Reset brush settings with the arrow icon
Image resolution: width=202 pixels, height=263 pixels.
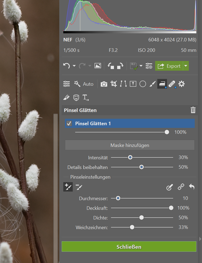192,187
